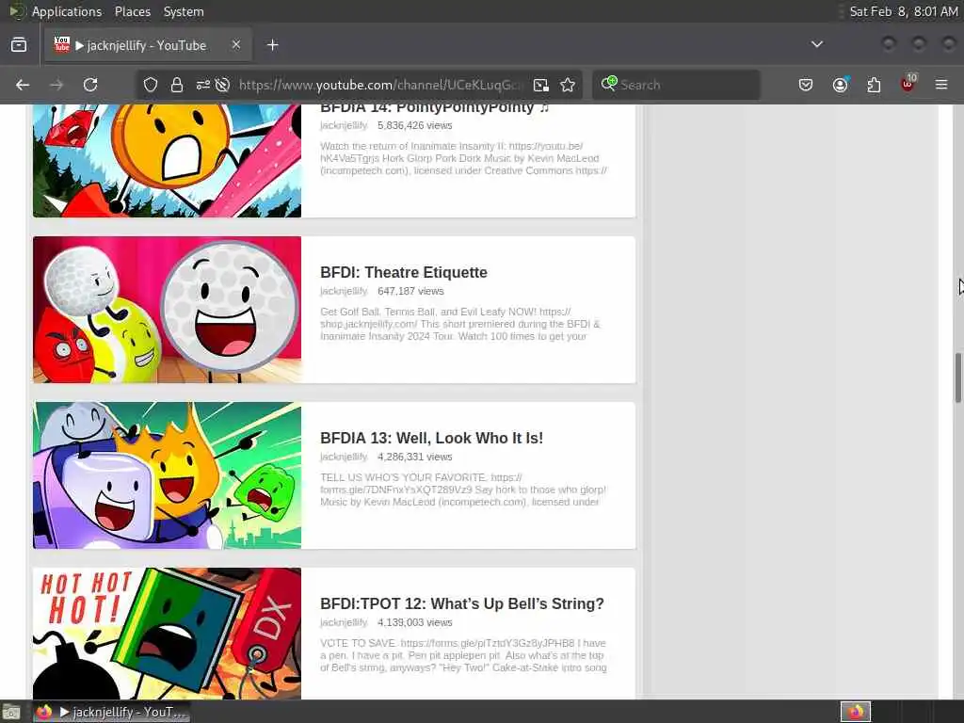The height and width of the screenshot is (723, 964).
Task: Click the clock showing Sat Feb 8
Action: coord(903,11)
